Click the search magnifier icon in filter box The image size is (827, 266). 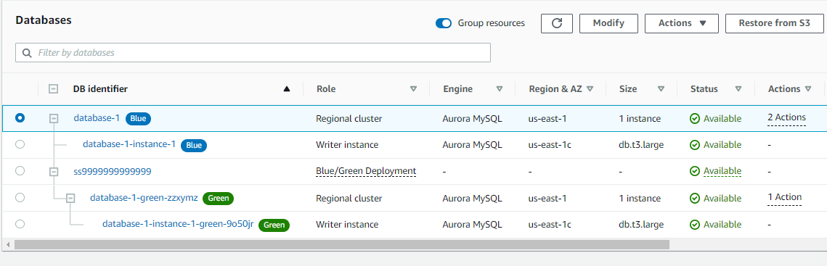[27, 53]
